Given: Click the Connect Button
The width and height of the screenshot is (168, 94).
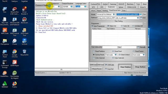Looking at the screenshot, I should 42,5.
